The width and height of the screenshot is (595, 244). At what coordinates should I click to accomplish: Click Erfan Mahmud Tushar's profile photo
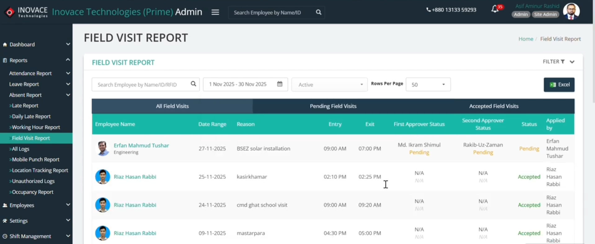(x=103, y=149)
